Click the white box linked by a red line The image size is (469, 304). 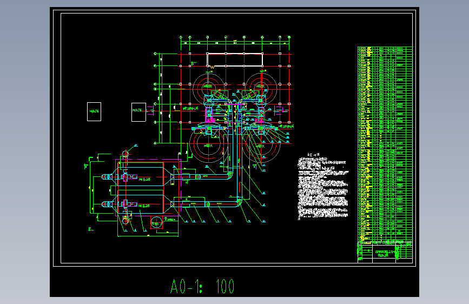[138, 112]
